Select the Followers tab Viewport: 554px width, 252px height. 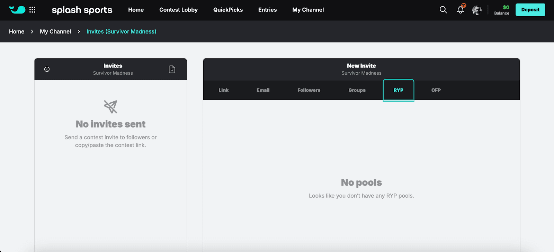coord(309,90)
